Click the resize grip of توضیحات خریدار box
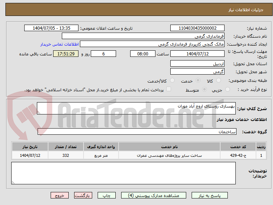Image resolution: width=273 pixels, height=205 pixels. [x=13, y=182]
